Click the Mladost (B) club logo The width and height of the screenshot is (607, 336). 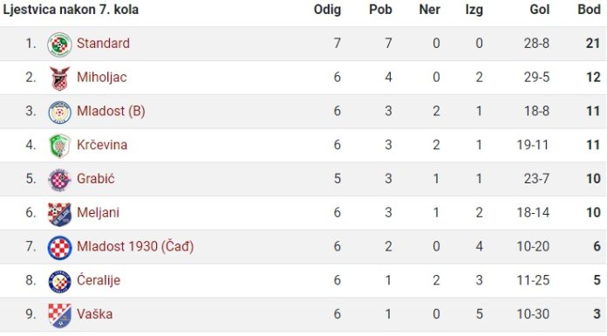click(x=59, y=112)
